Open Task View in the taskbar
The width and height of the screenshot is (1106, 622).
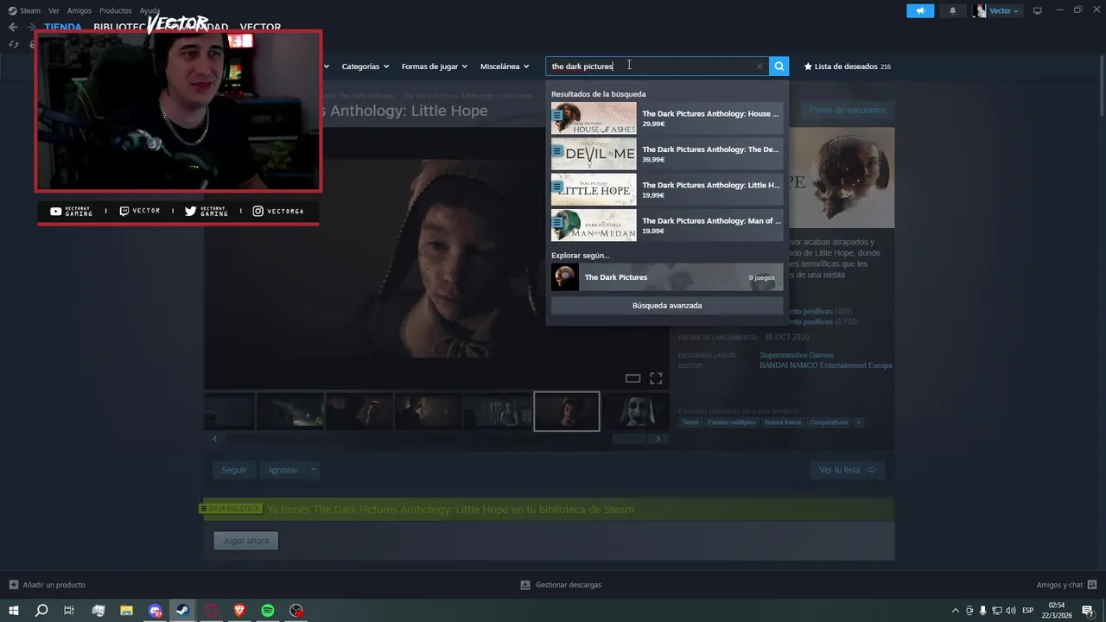point(69,611)
